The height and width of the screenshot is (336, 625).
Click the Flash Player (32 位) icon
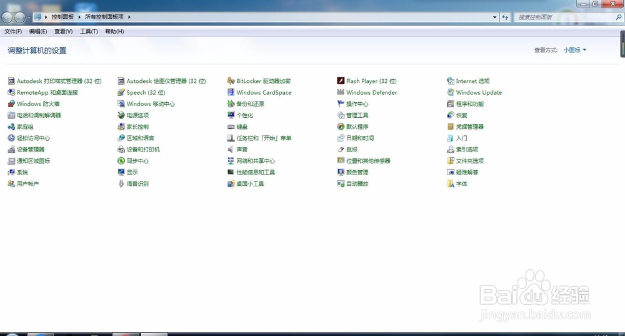pyautogui.click(x=341, y=80)
